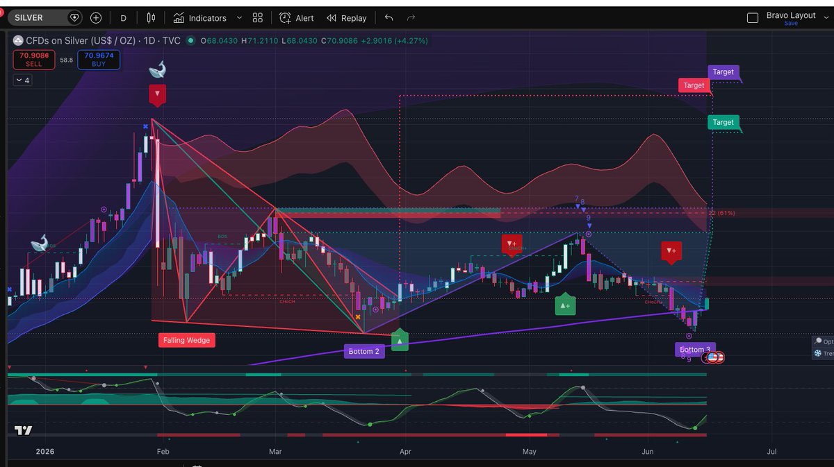Open the Indicators dialog
Image resolution: width=834 pixels, height=467 pixels.
(199, 18)
